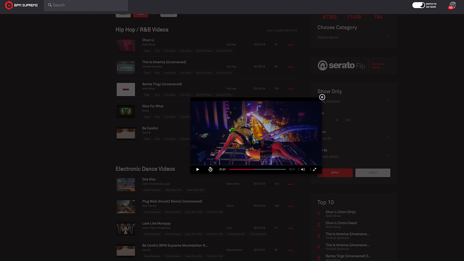Seek along the video progress bar
The image size is (464, 261).
257,169
